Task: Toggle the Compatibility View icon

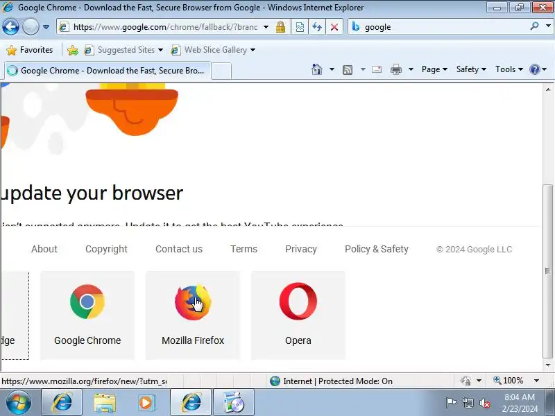Action: [x=300, y=27]
